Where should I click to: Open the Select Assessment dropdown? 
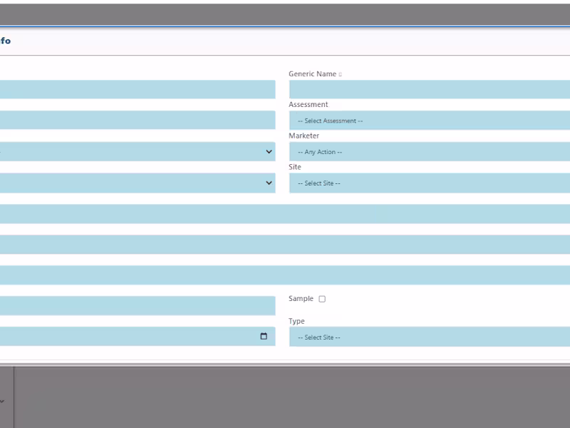[430, 121]
